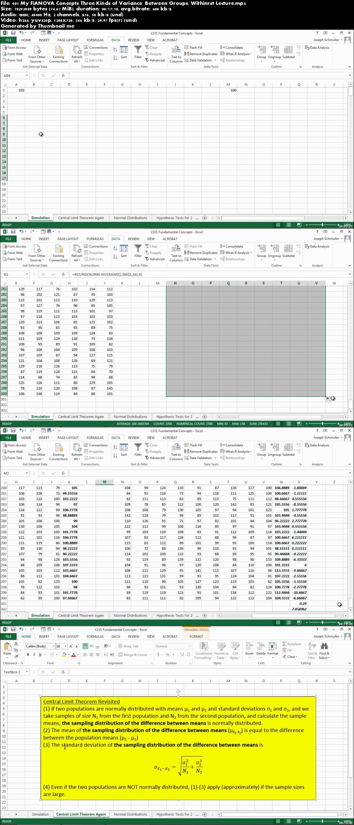
Task: Click Existing Connections in the N1 frame
Action: point(58,253)
